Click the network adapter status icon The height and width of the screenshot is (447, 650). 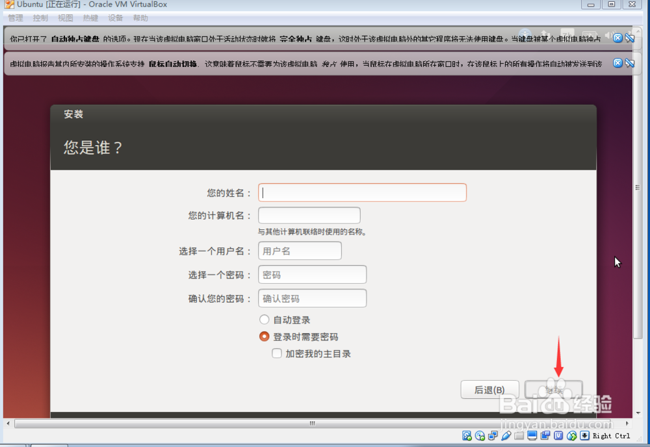[x=492, y=436]
